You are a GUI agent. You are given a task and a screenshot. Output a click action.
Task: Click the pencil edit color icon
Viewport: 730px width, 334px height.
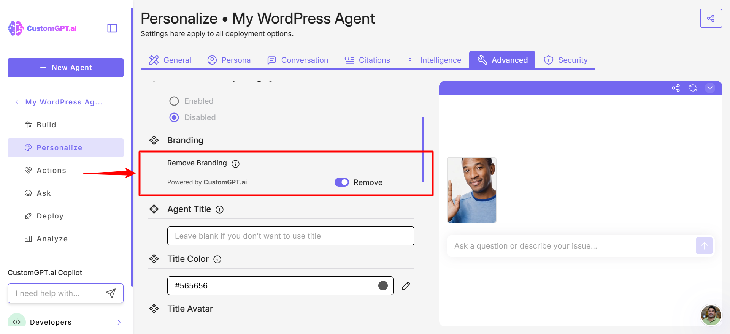click(406, 286)
